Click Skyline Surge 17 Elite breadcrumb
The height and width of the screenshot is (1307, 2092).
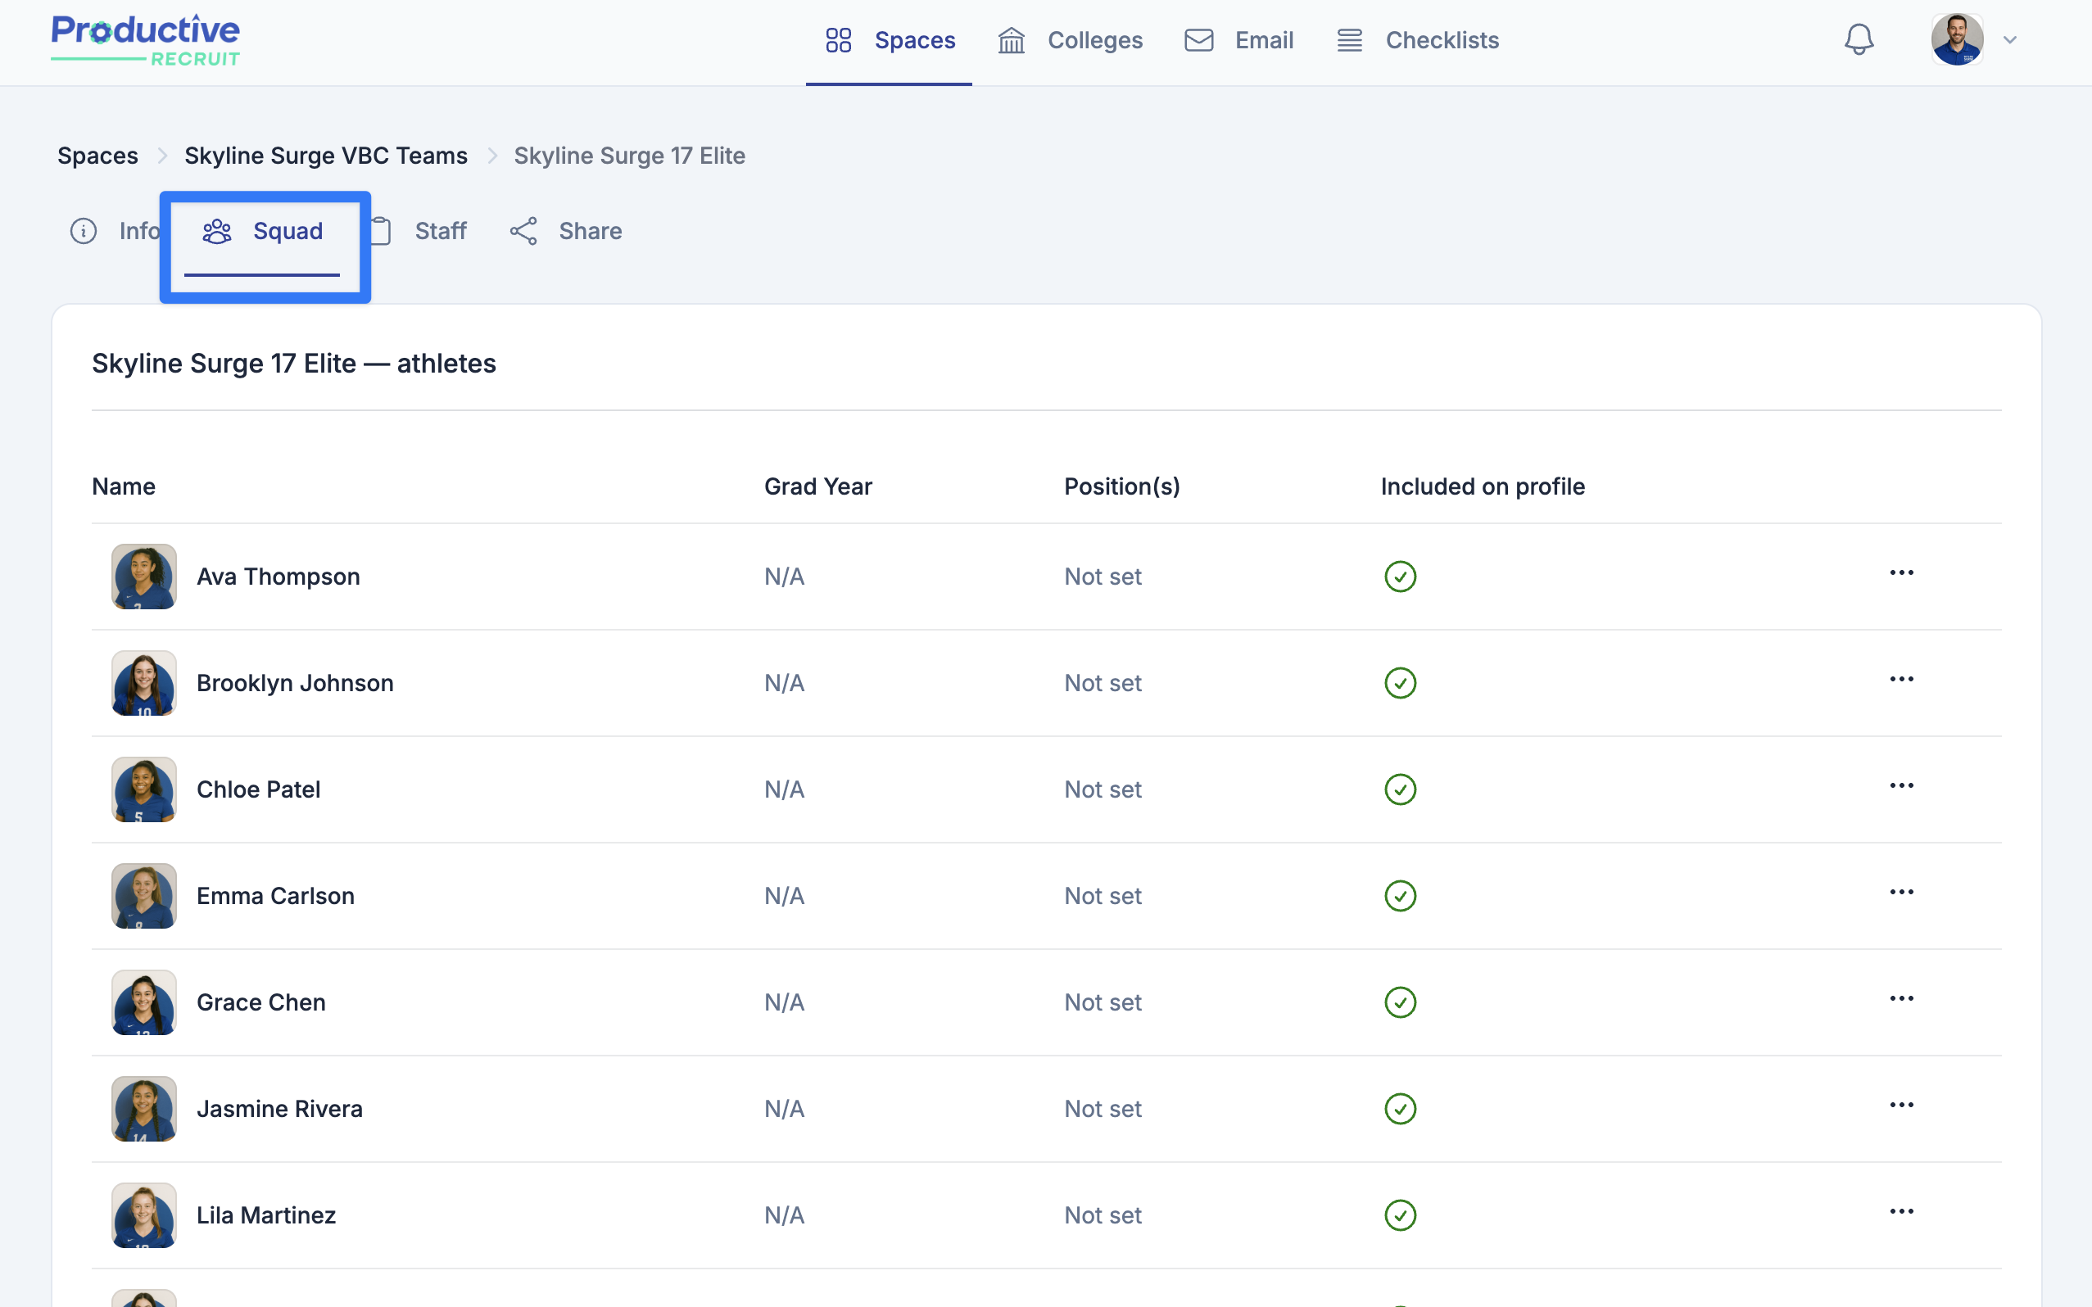coord(629,156)
